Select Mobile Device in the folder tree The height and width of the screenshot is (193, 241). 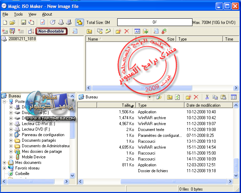[34, 157]
